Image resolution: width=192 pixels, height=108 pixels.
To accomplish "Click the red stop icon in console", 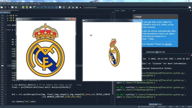I will [189, 55].
